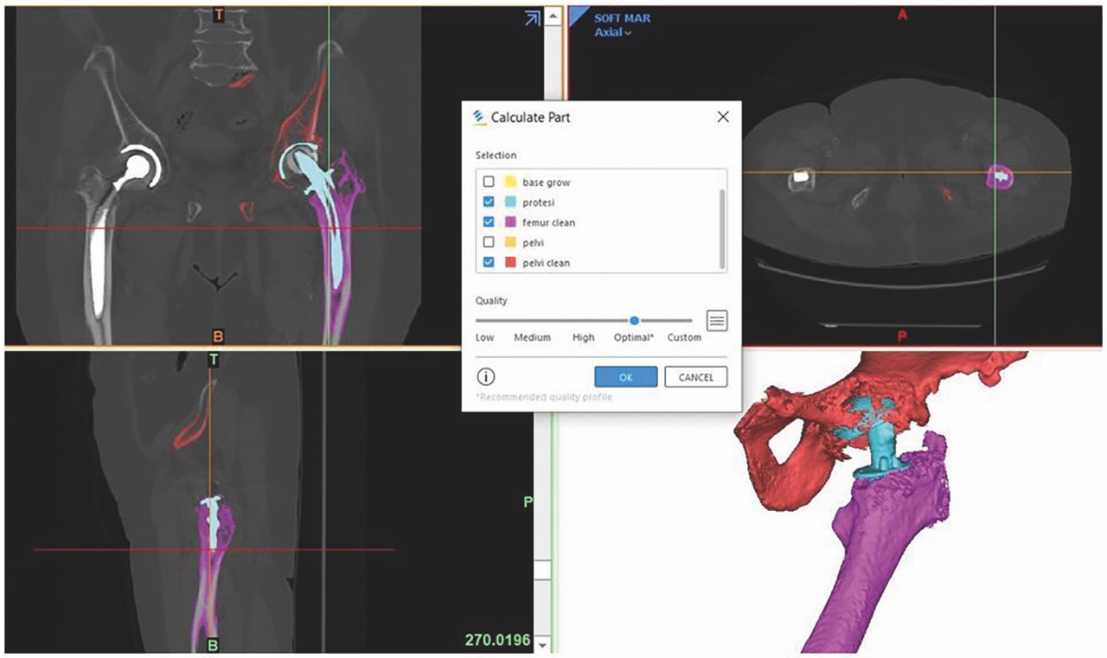Click the info icon in Calculate Part dialog
Screen dimensions: 1107x658
point(486,377)
